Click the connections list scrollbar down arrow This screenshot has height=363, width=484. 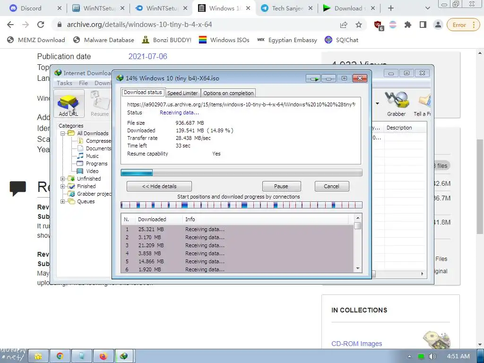pyautogui.click(x=358, y=268)
